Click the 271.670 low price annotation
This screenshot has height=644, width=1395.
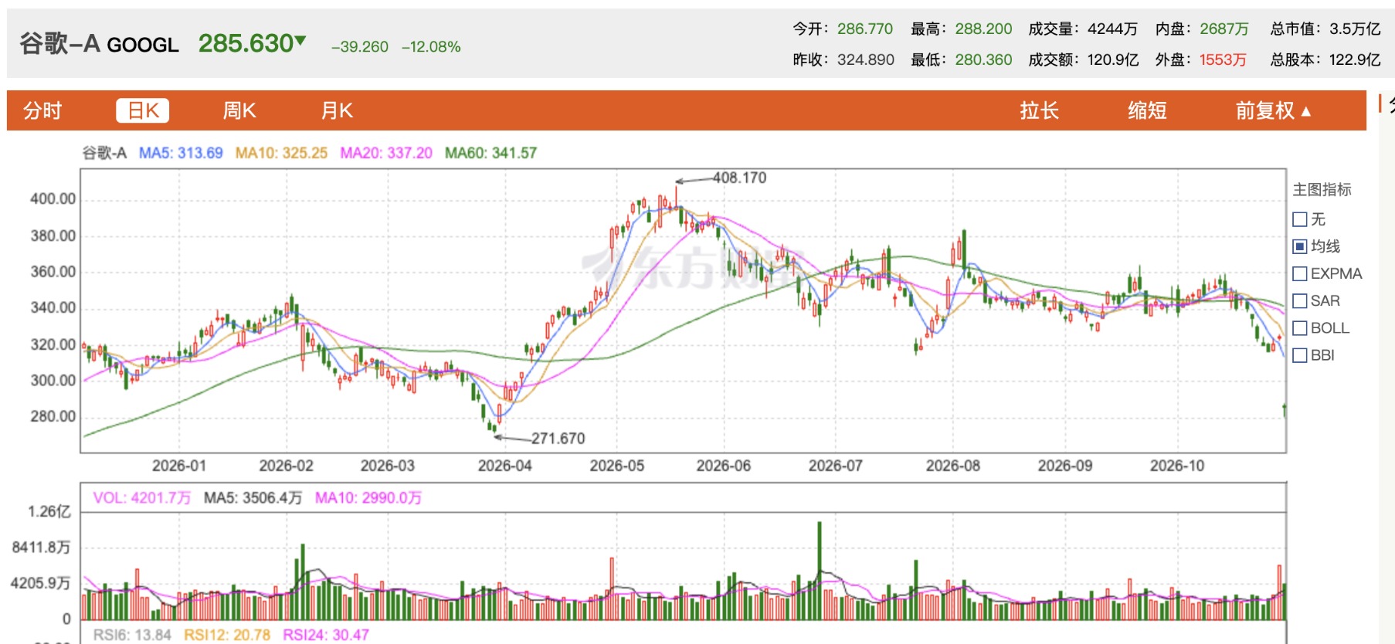(558, 439)
